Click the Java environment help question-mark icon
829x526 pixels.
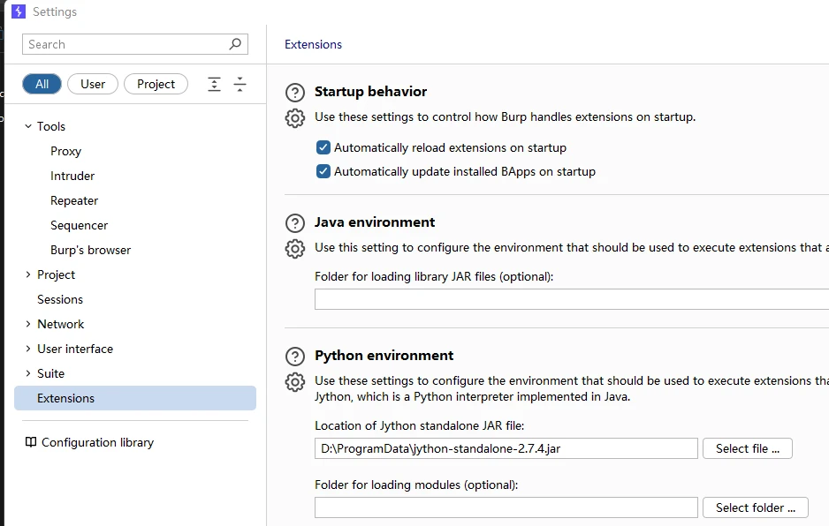[x=295, y=222]
